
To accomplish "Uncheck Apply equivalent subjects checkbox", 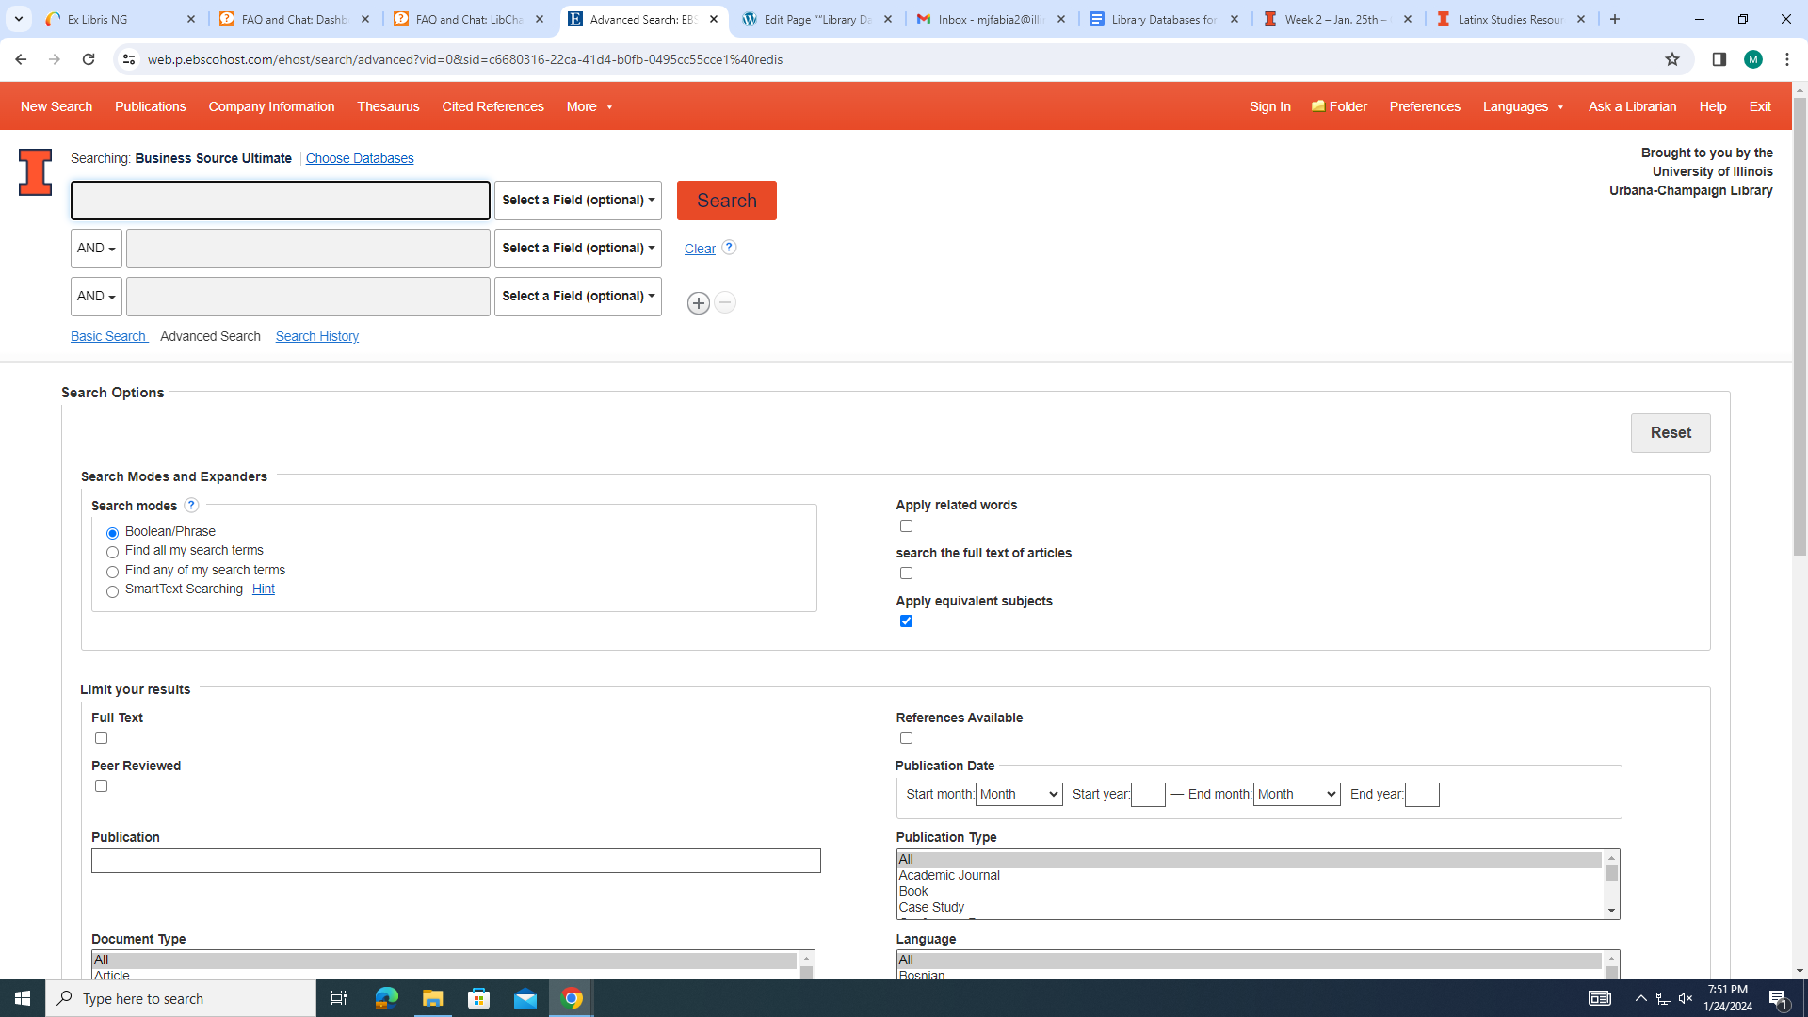I will (906, 621).
